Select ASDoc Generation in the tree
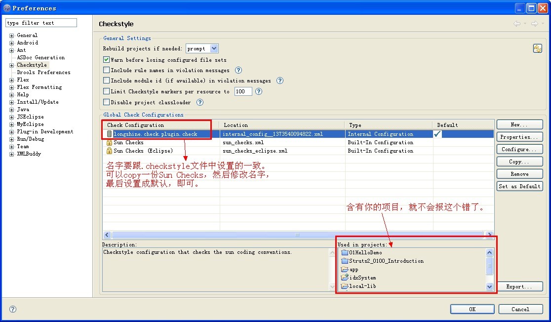Image resolution: width=551 pixels, height=322 pixels. [x=41, y=58]
